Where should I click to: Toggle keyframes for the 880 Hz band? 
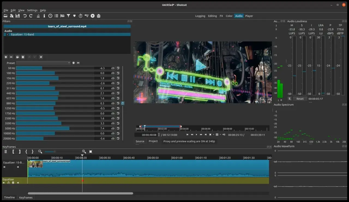point(122,103)
